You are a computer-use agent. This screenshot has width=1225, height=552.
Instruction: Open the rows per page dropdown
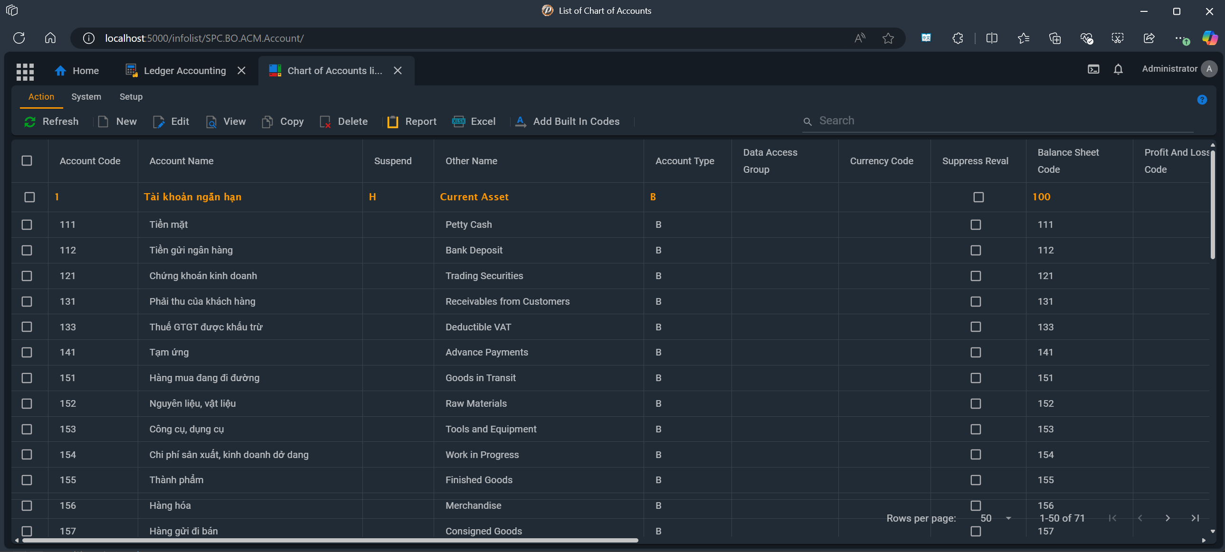(996, 518)
